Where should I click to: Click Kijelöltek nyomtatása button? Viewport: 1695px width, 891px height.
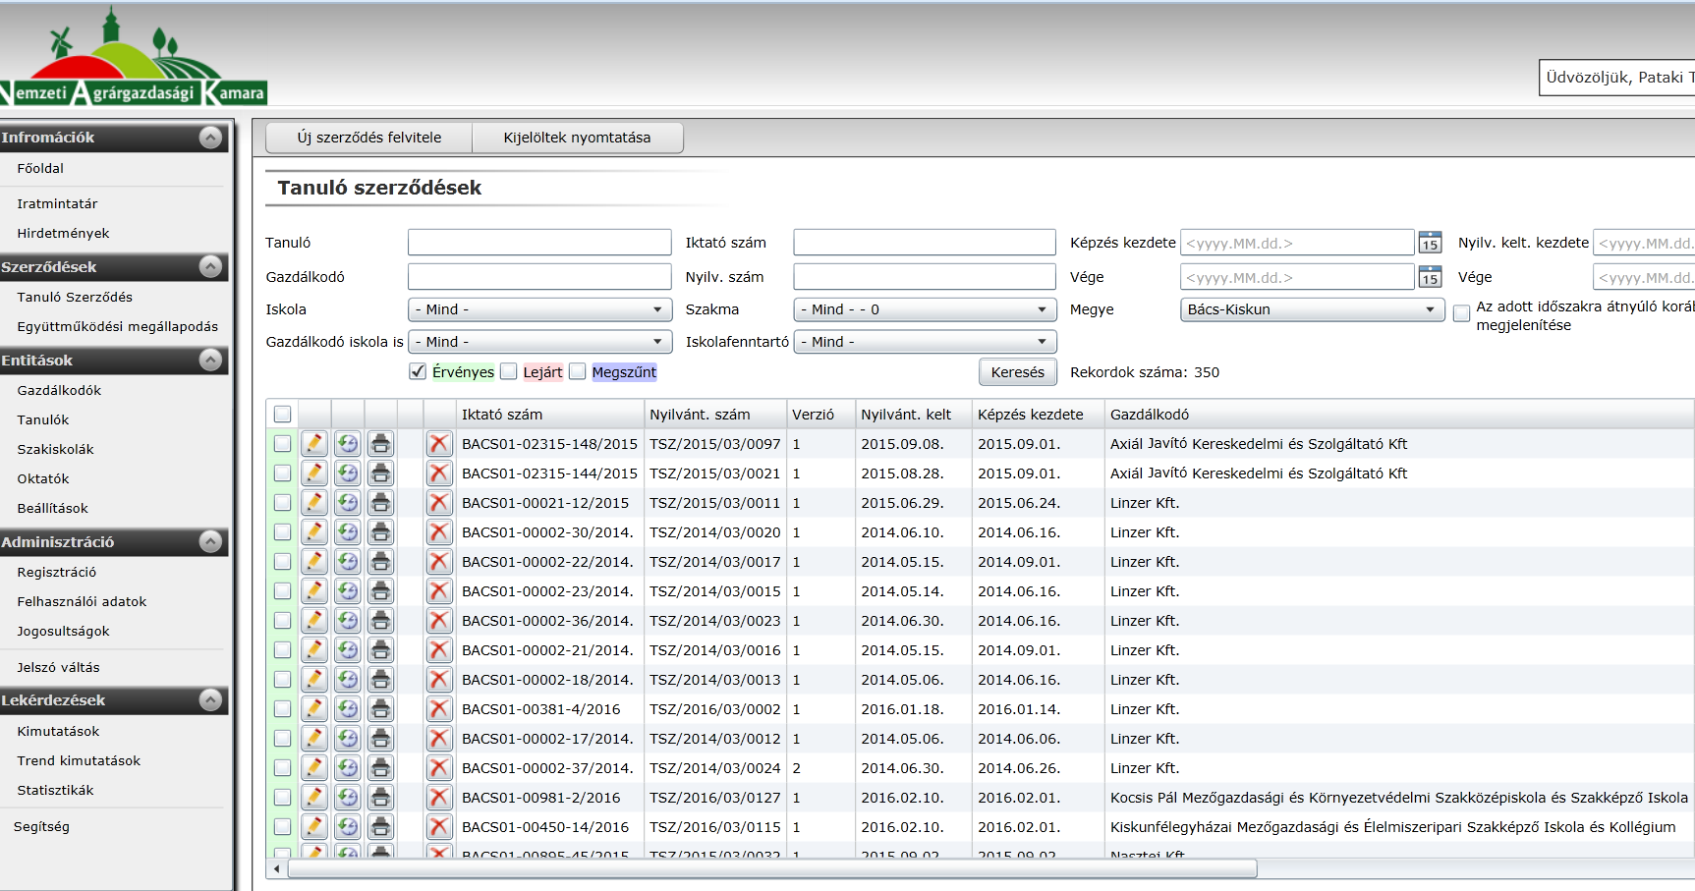(577, 138)
